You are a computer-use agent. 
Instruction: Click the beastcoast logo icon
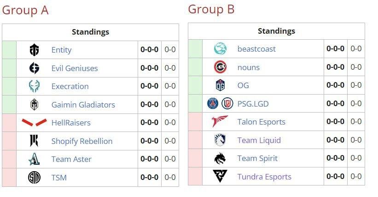[x=221, y=48]
